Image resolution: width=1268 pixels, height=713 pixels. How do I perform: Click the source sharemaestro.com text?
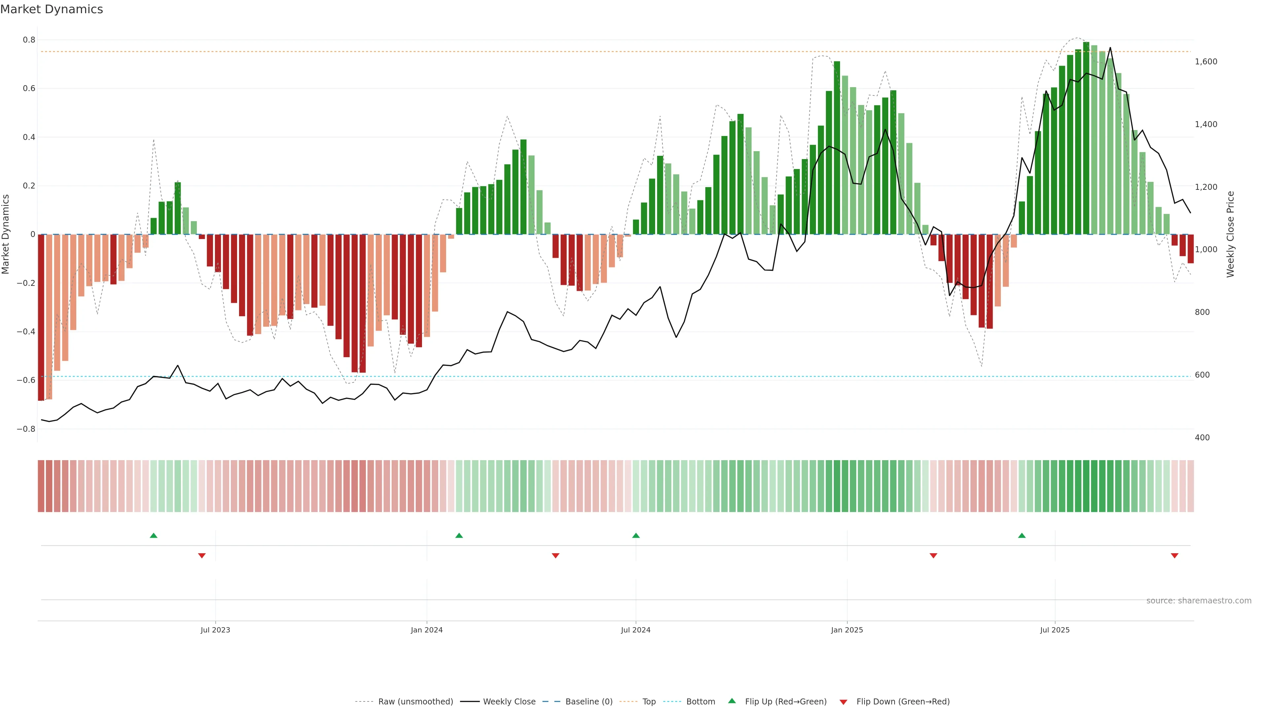[1199, 601]
